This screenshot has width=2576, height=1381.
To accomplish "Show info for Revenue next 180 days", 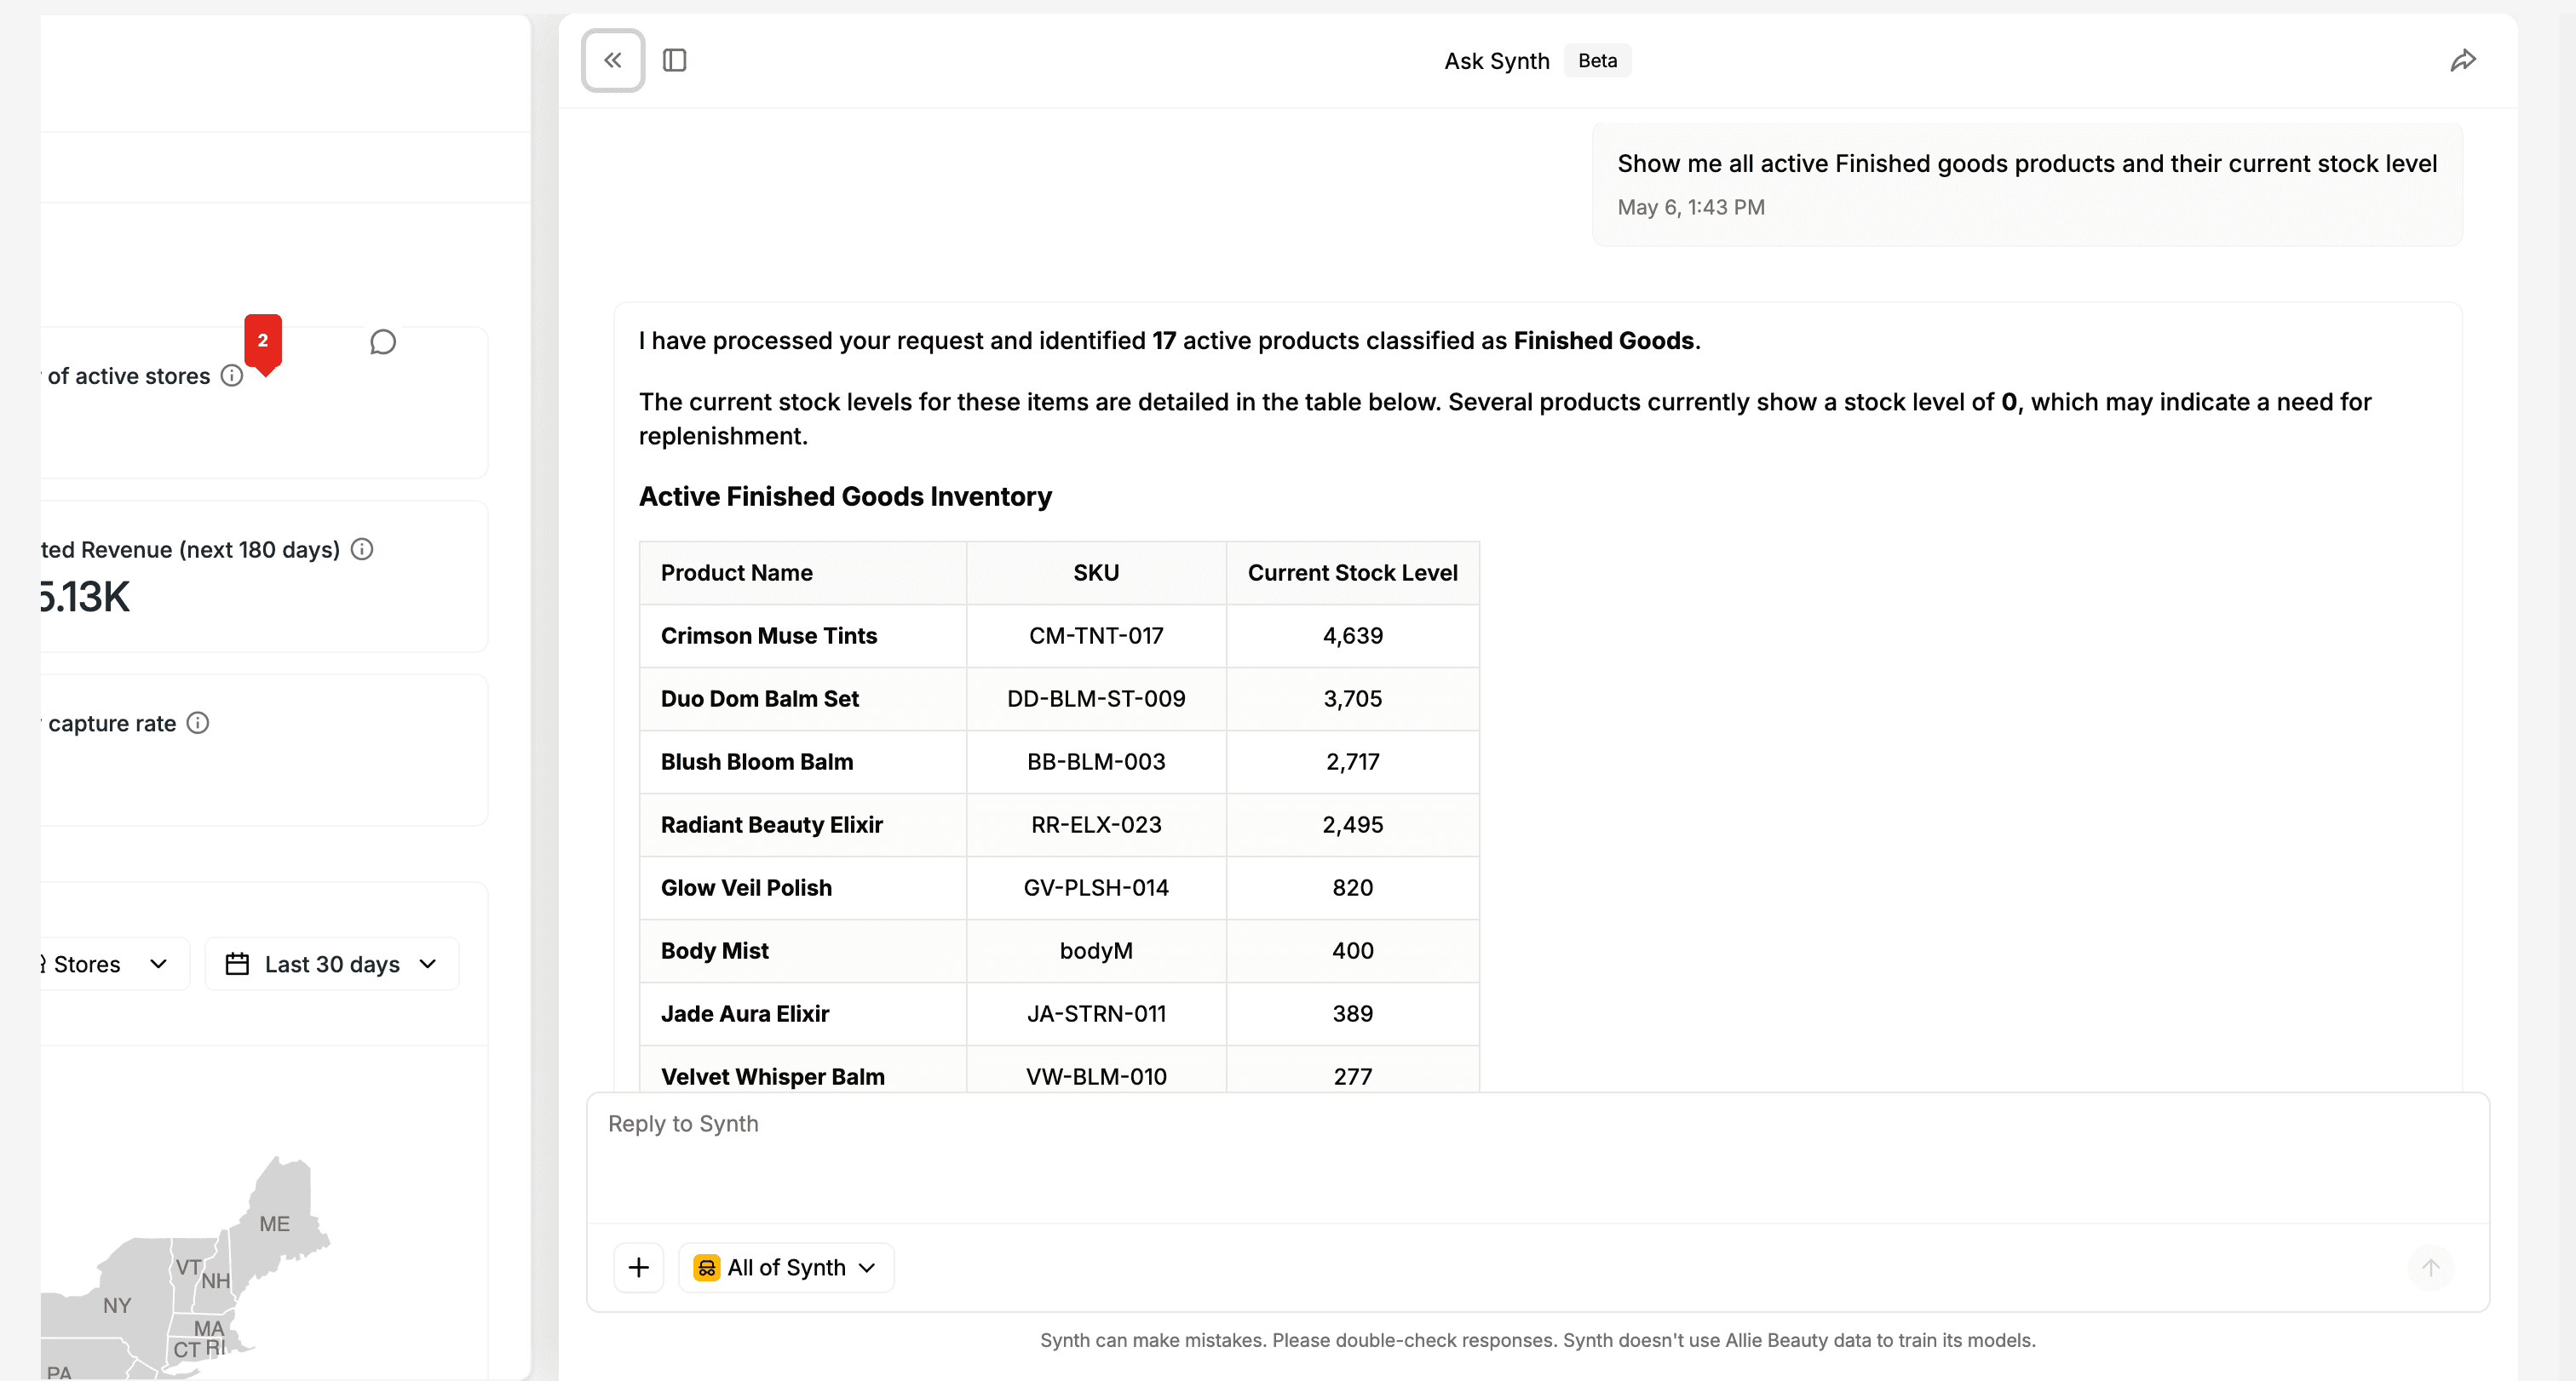I will 362,550.
